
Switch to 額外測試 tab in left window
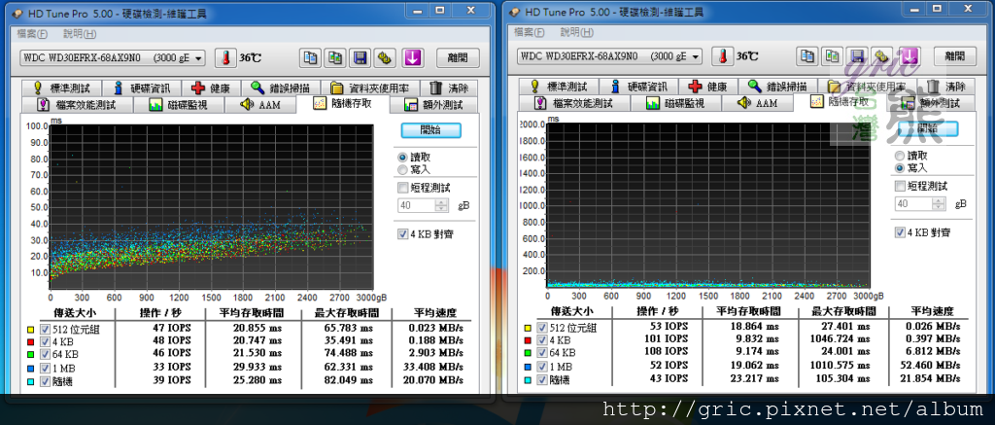(x=433, y=105)
